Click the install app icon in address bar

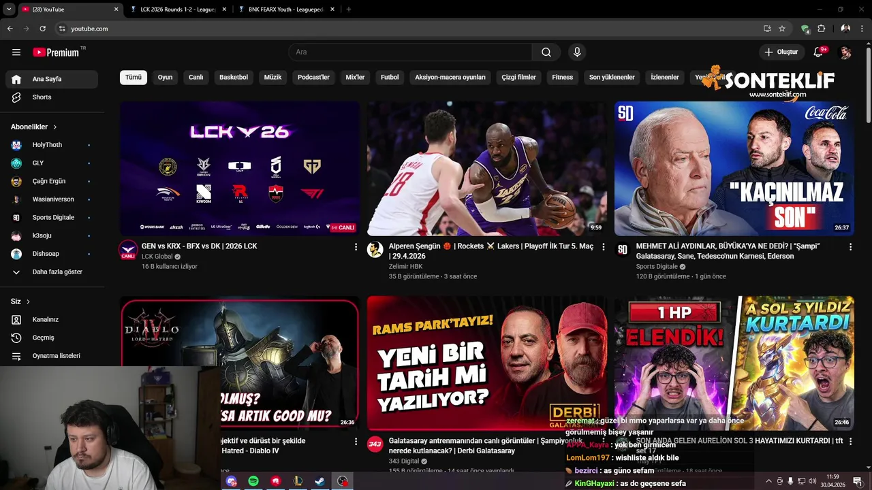(x=767, y=29)
